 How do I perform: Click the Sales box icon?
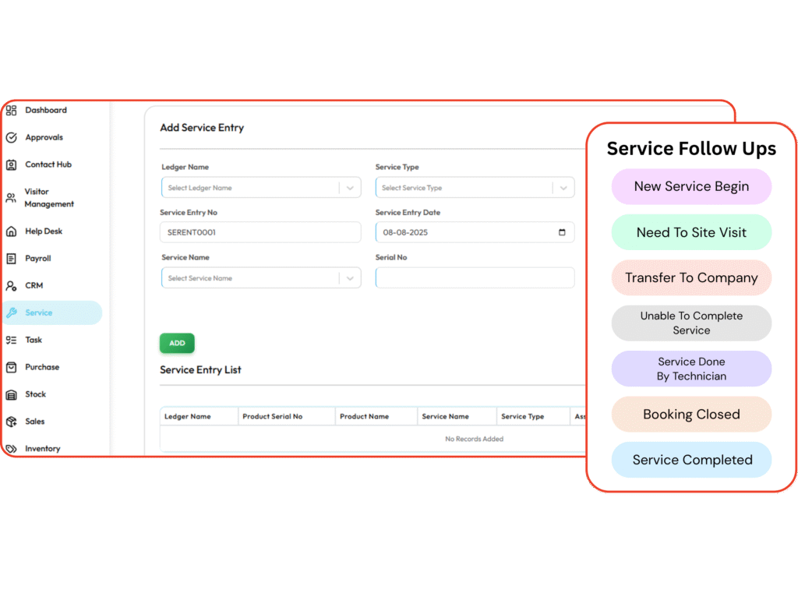pyautogui.click(x=11, y=422)
